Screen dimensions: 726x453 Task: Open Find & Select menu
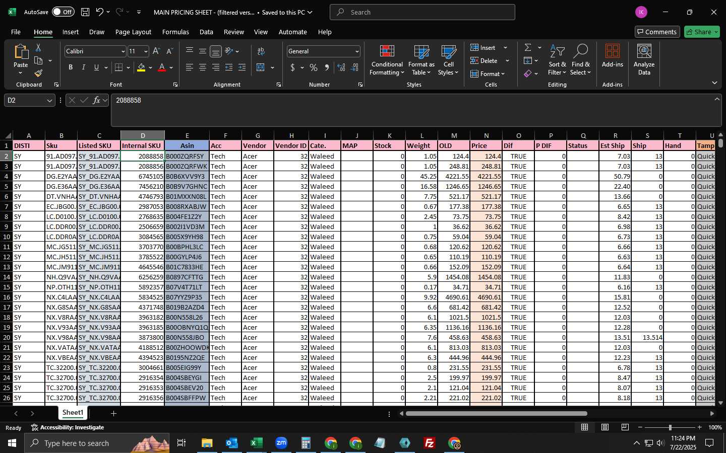pos(580,60)
